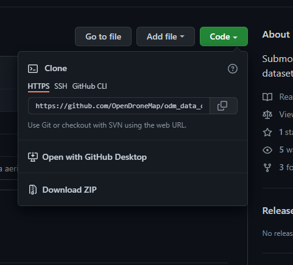Click the Clone heading text
Viewport: 293px width, 265px height.
pos(55,69)
